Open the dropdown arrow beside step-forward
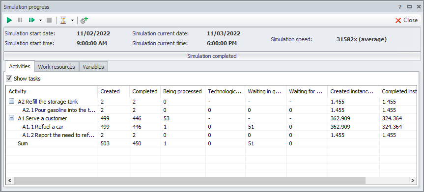Viewport: 424px width, 192px height. point(41,20)
